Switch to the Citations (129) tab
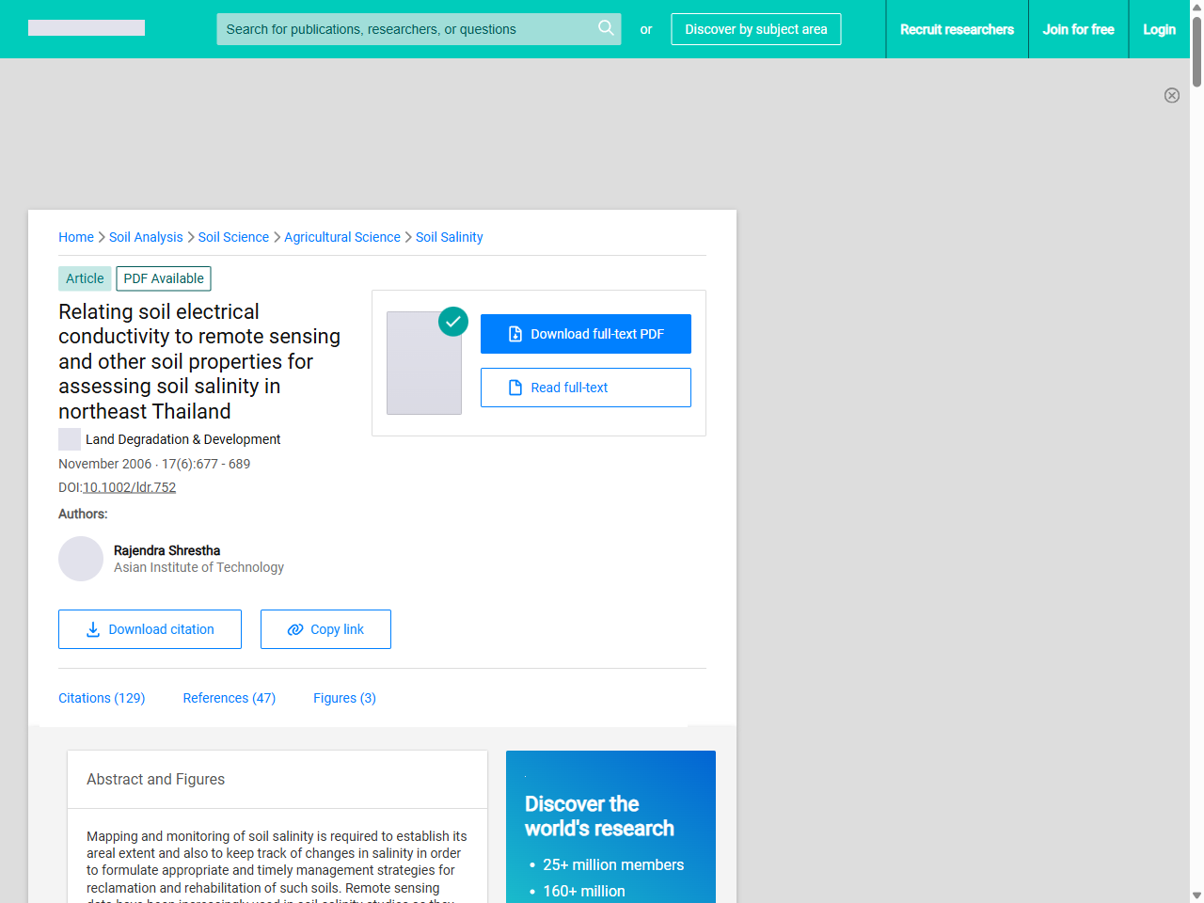This screenshot has width=1204, height=903. 102,698
